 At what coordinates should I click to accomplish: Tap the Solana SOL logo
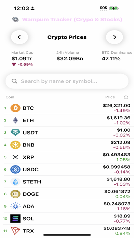click(15, 219)
